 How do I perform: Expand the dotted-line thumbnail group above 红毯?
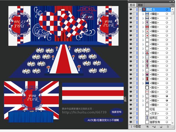tap(143, 105)
